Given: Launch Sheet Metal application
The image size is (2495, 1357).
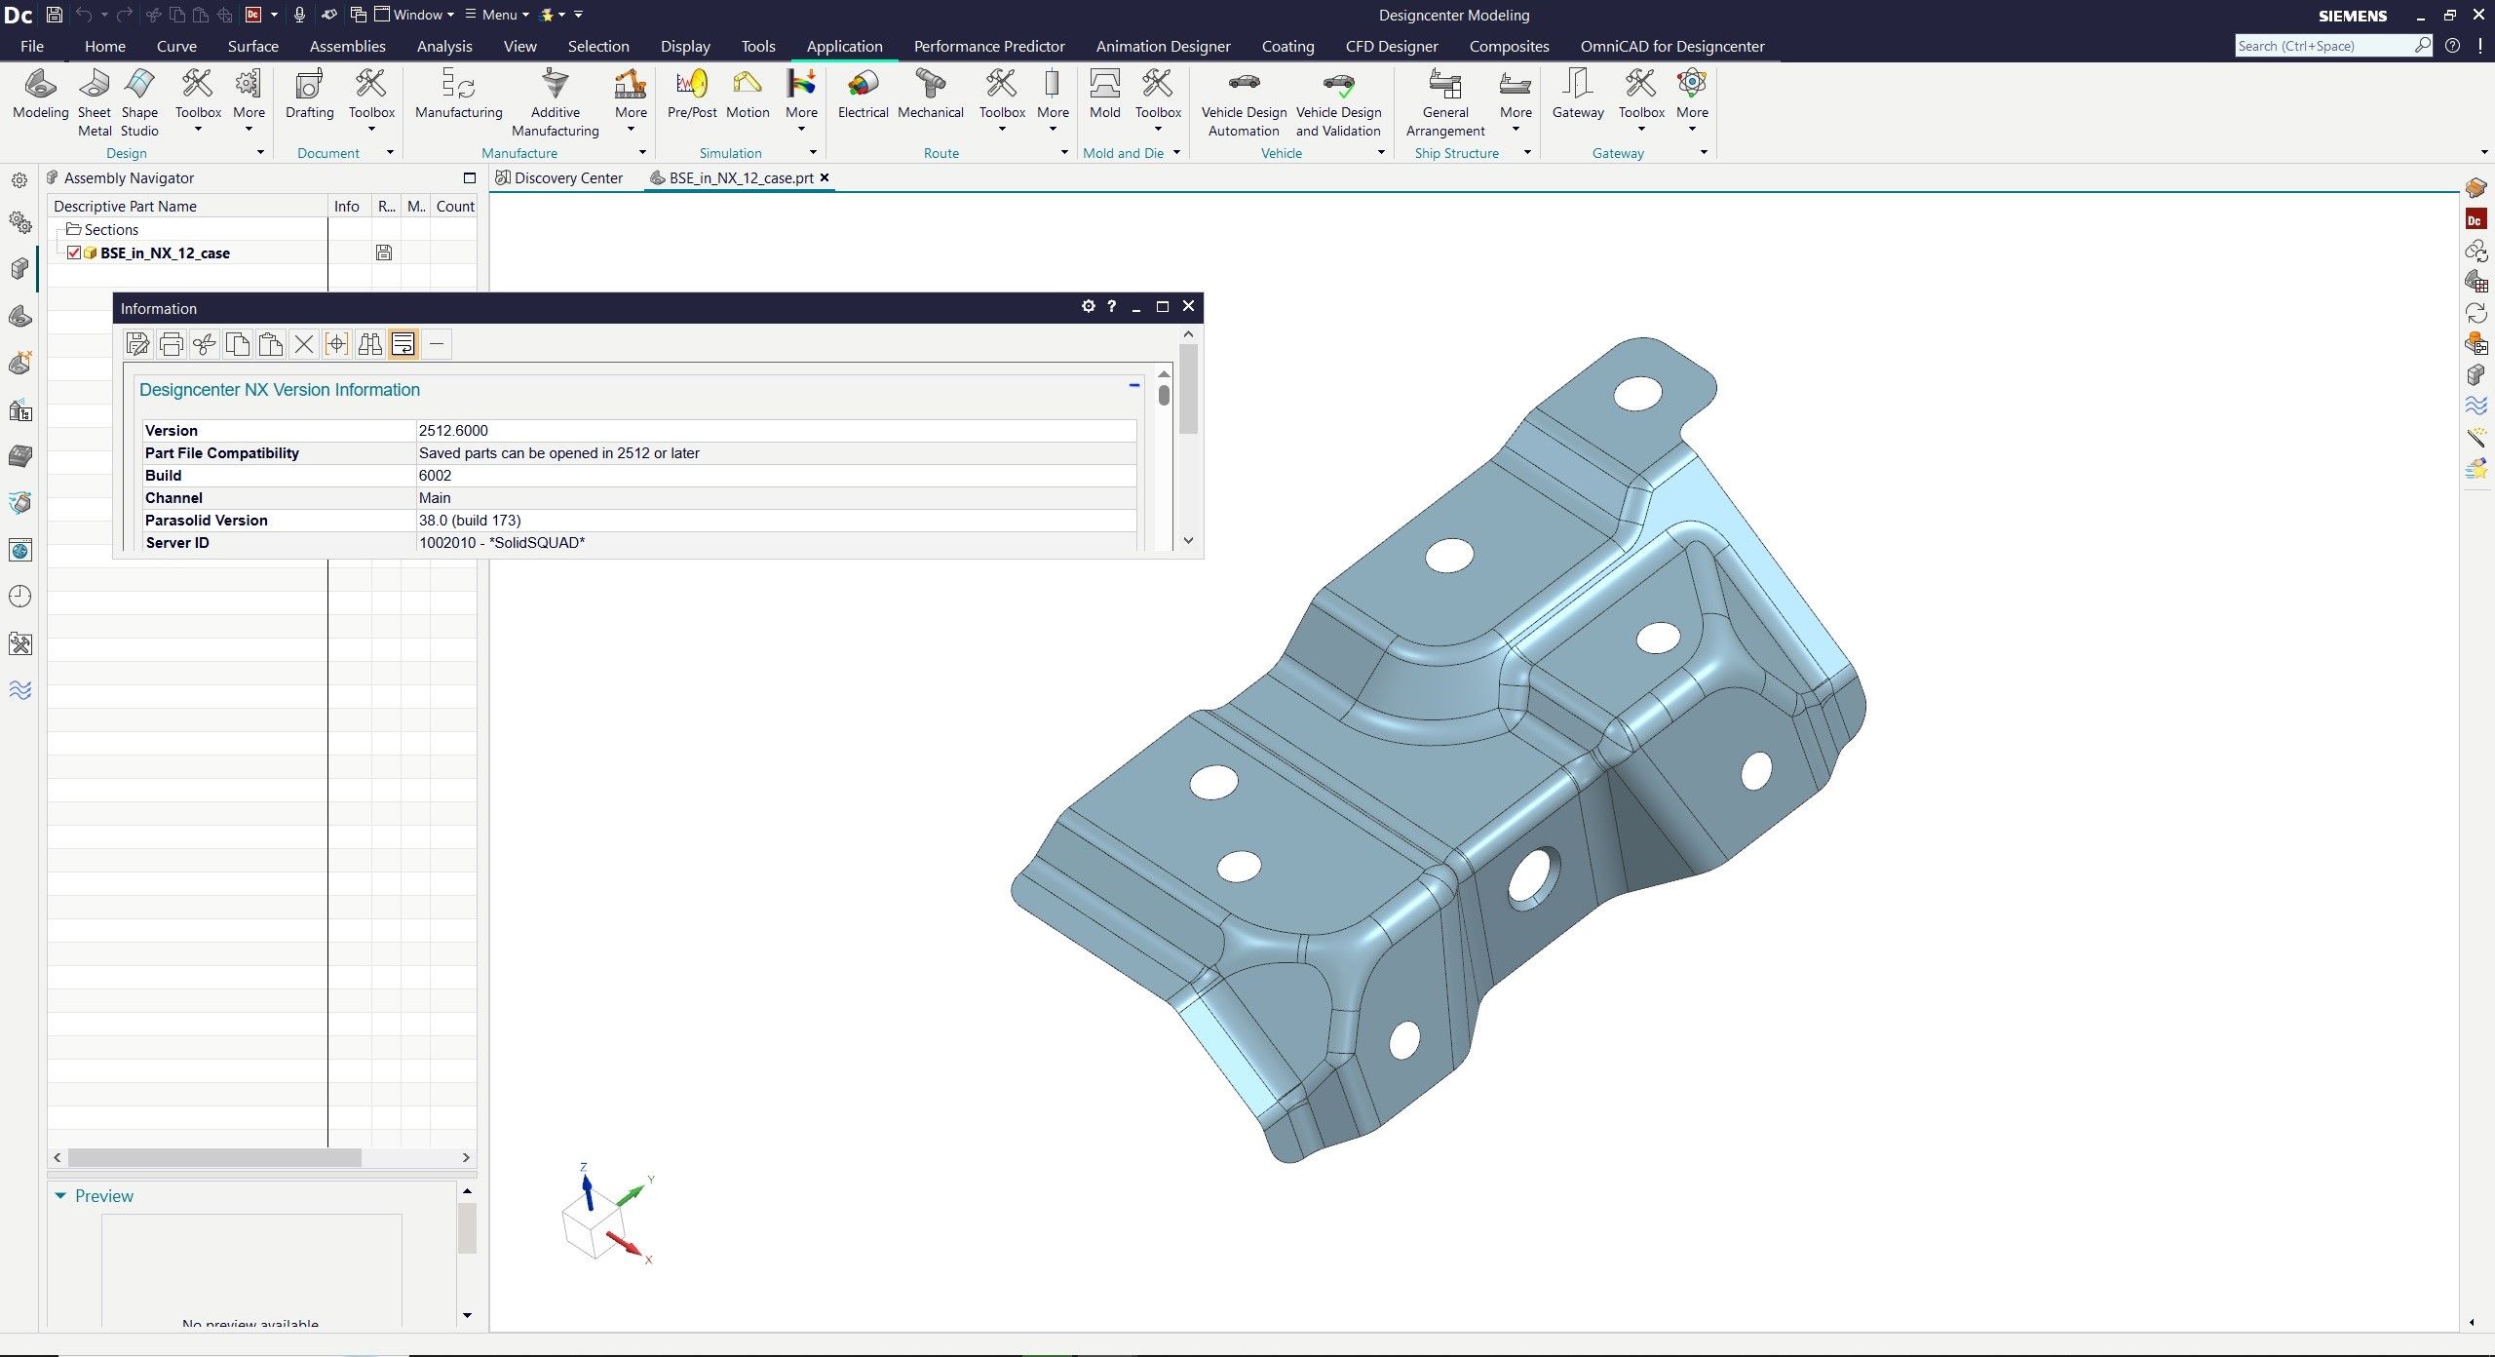Looking at the screenshot, I should 95,102.
